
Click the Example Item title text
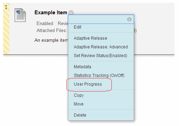(51, 13)
